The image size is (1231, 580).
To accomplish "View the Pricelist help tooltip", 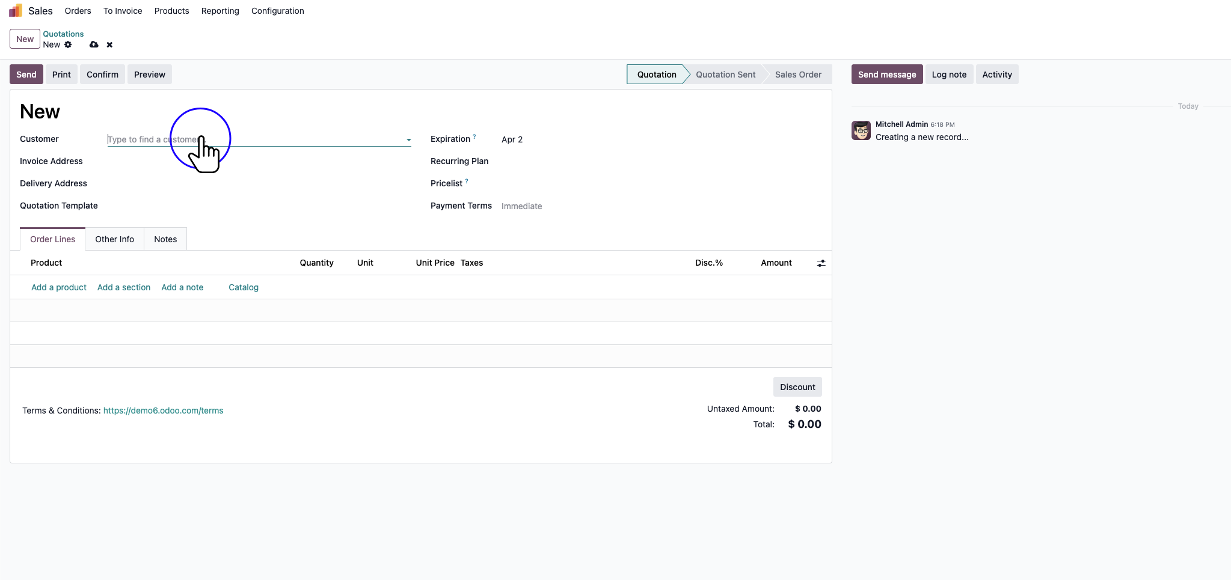I will pos(466,179).
